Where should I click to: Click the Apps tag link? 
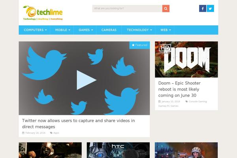[56, 133]
